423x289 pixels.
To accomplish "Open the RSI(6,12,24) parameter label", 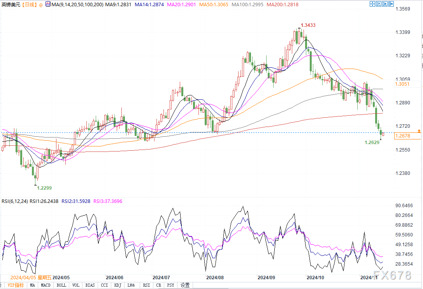I will 15,201.
